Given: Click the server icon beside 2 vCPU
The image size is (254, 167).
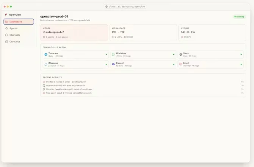Looking at the screenshot, I should click(113, 37).
